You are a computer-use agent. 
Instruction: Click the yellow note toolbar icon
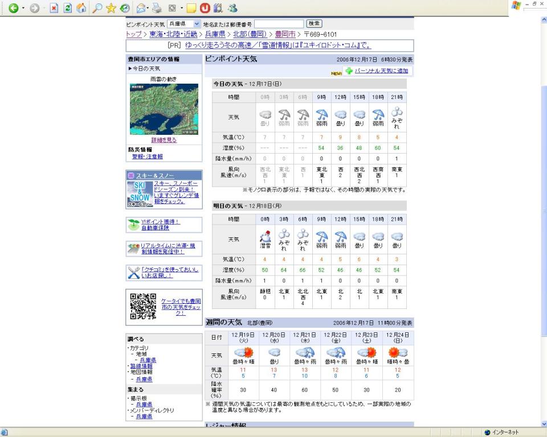[191, 8]
